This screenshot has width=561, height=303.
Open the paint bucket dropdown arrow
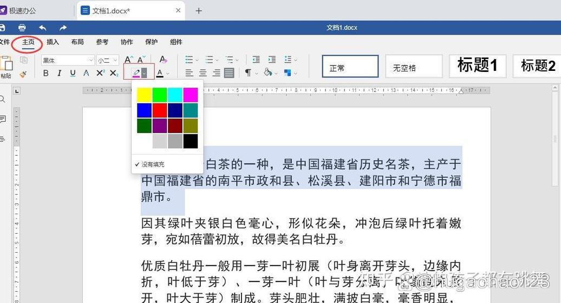[276, 74]
